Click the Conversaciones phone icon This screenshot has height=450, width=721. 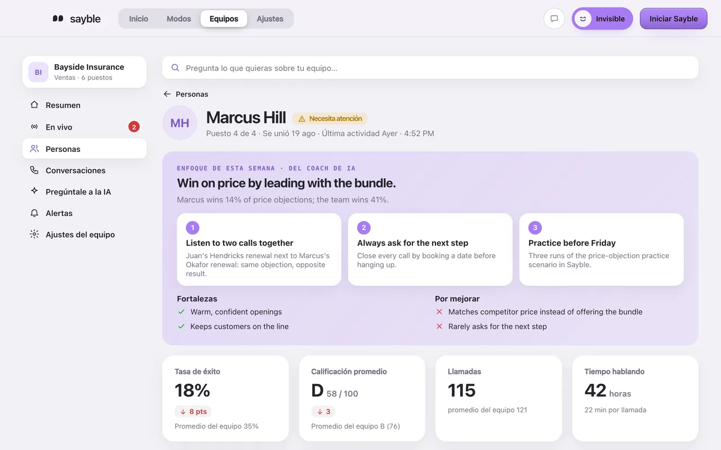[x=34, y=170]
